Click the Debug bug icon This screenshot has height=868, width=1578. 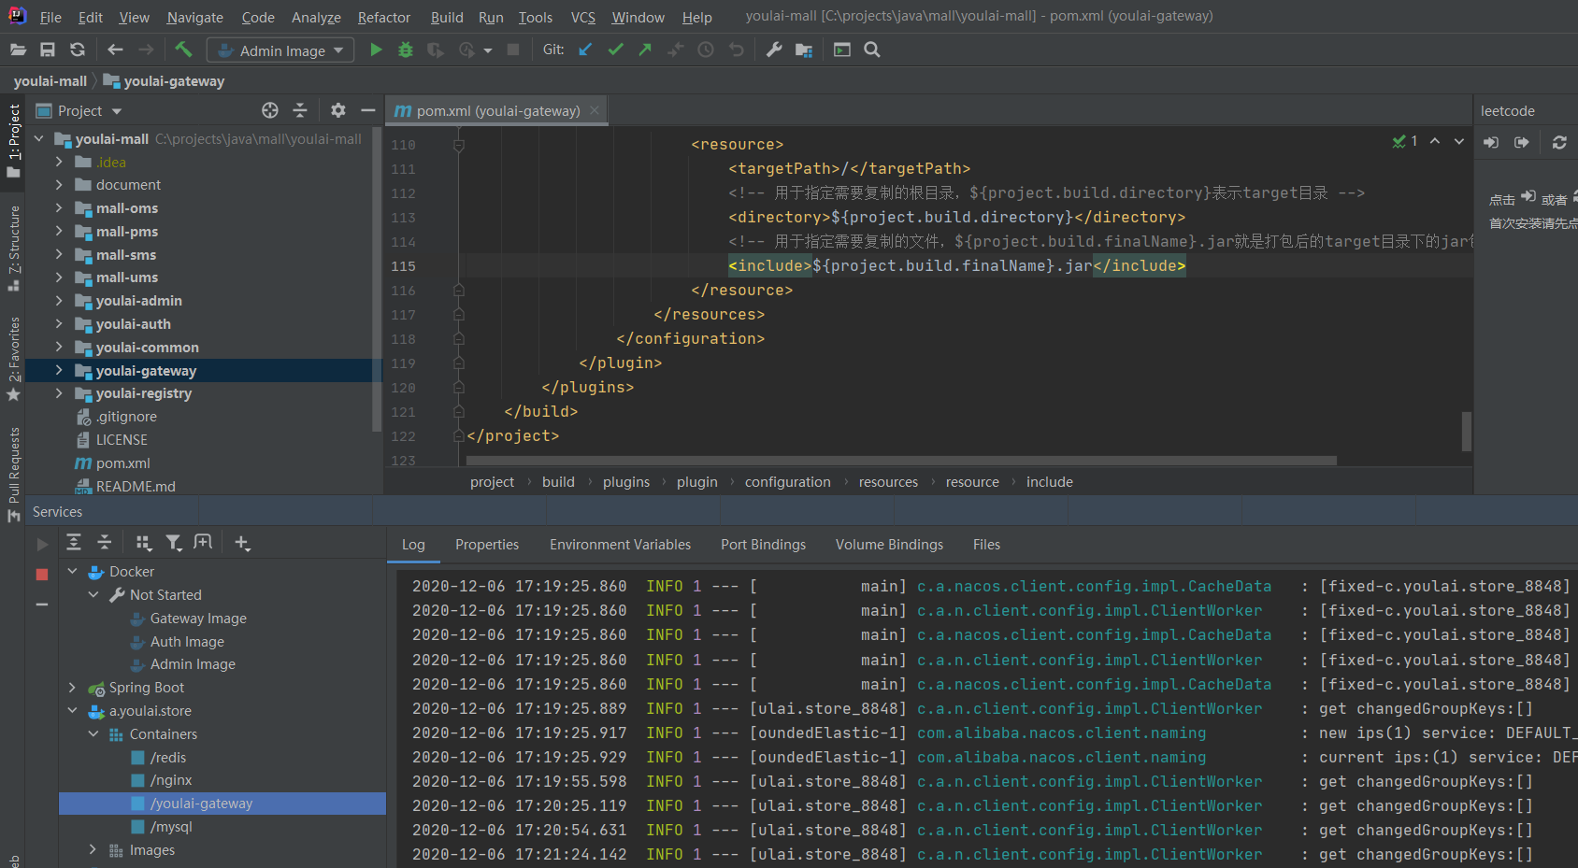406,50
